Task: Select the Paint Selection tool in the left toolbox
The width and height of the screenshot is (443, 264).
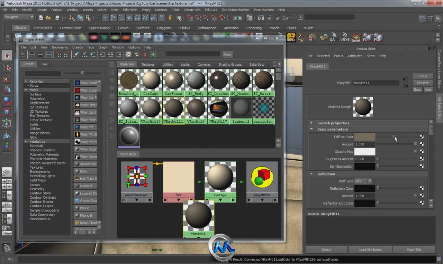Action: pos(7,78)
